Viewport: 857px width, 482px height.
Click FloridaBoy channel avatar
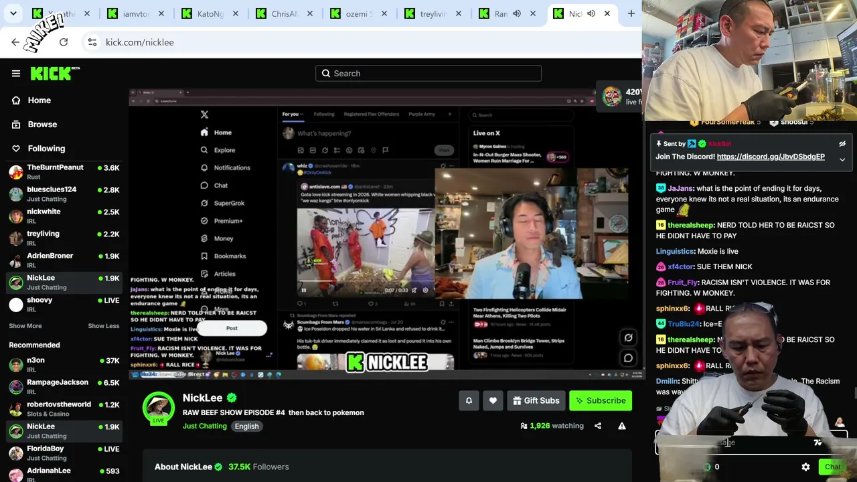[16, 453]
